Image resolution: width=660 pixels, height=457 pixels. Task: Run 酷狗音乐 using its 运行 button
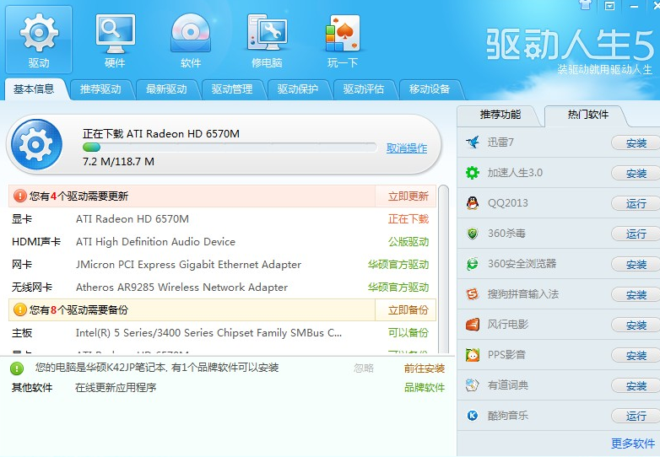click(636, 417)
